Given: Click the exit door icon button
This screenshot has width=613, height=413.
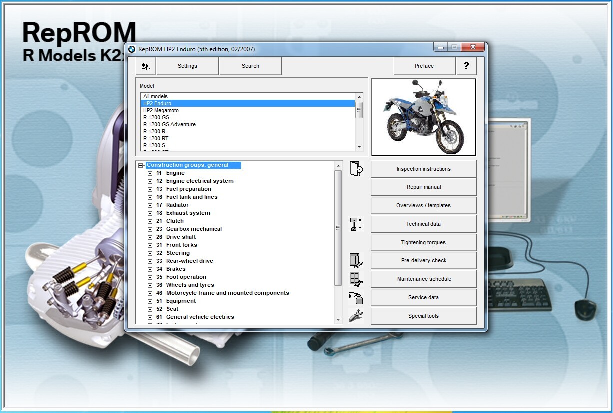Looking at the screenshot, I should 146,66.
